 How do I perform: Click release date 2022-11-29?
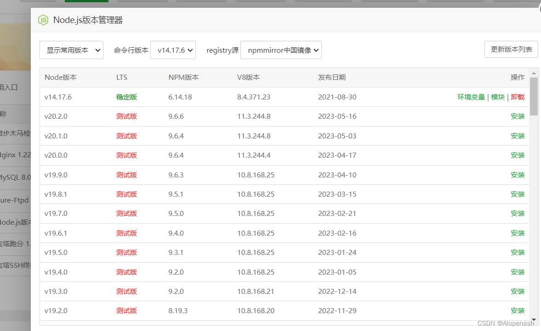[337, 310]
